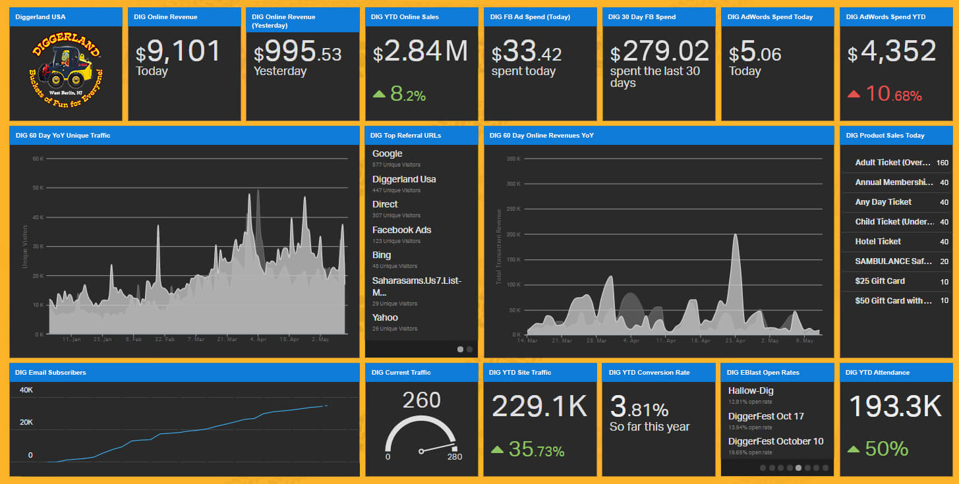
Task: Click the $50 Gift Card with... row
Action: (x=896, y=301)
